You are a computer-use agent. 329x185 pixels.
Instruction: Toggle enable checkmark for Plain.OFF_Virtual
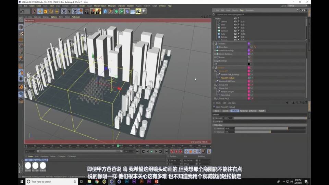251,78
